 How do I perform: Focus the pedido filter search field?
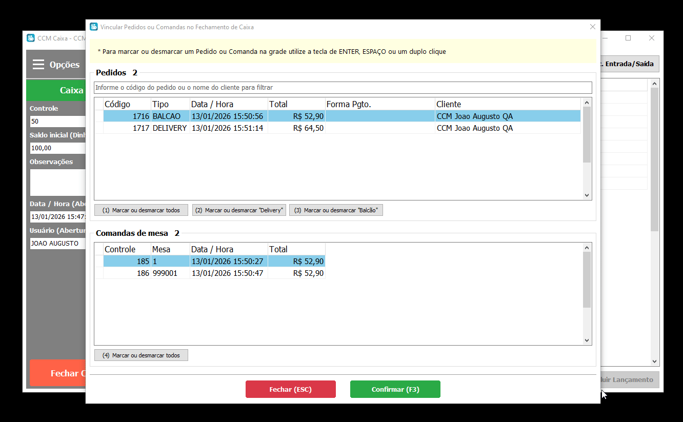click(343, 88)
